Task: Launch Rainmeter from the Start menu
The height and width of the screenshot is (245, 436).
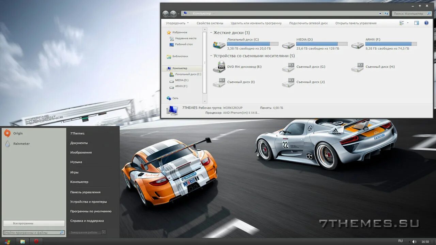Action: (x=17, y=144)
